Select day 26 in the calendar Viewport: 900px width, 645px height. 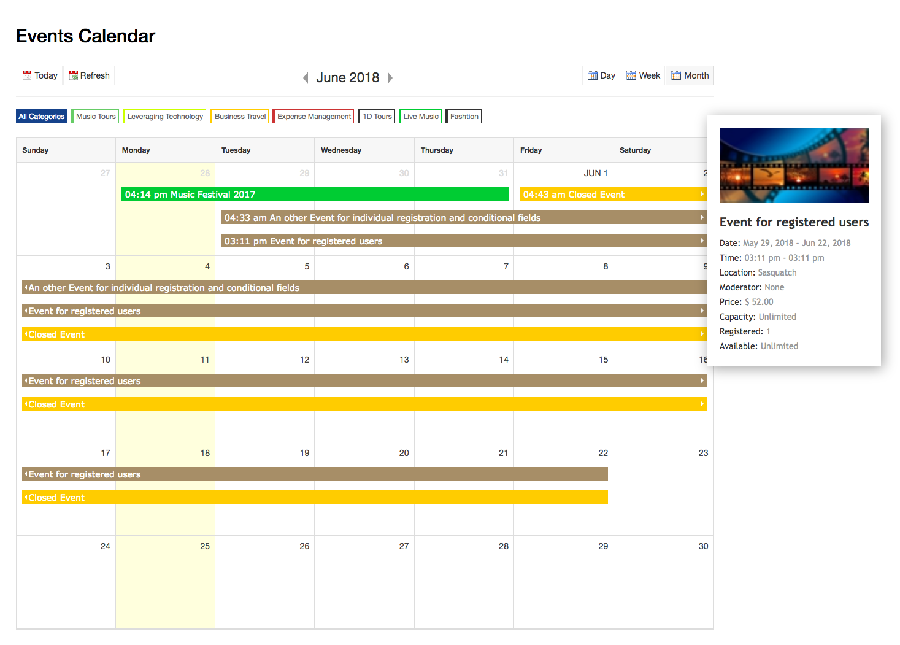click(304, 546)
